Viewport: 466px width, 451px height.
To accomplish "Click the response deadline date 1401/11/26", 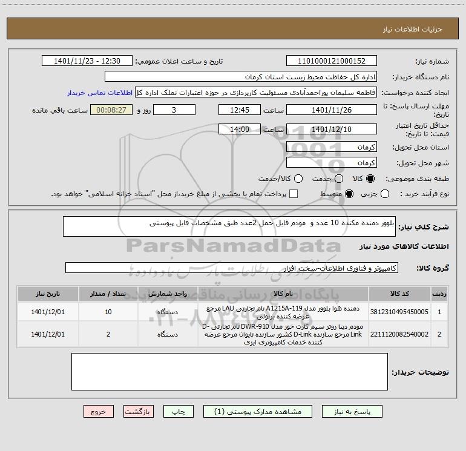I will tap(332, 110).
